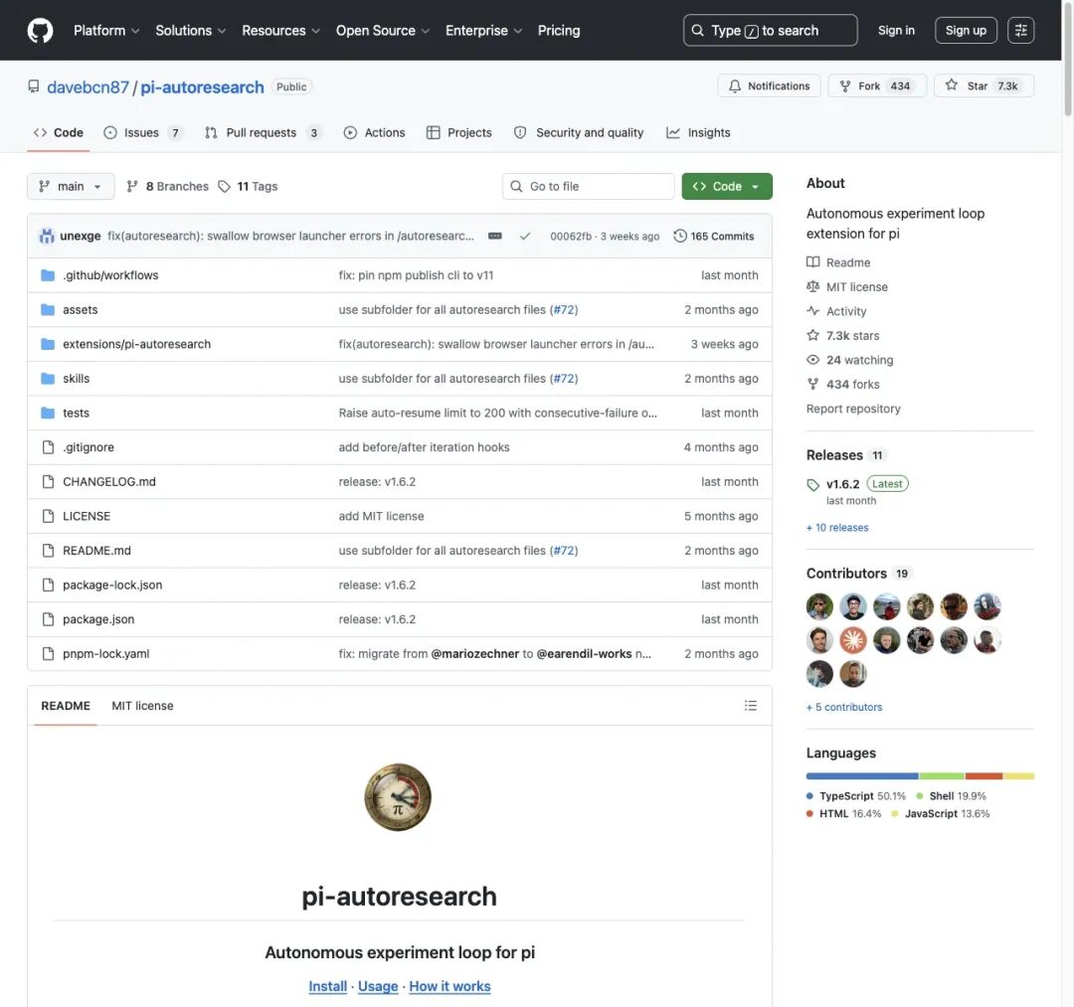Open the How it works link

tap(449, 986)
